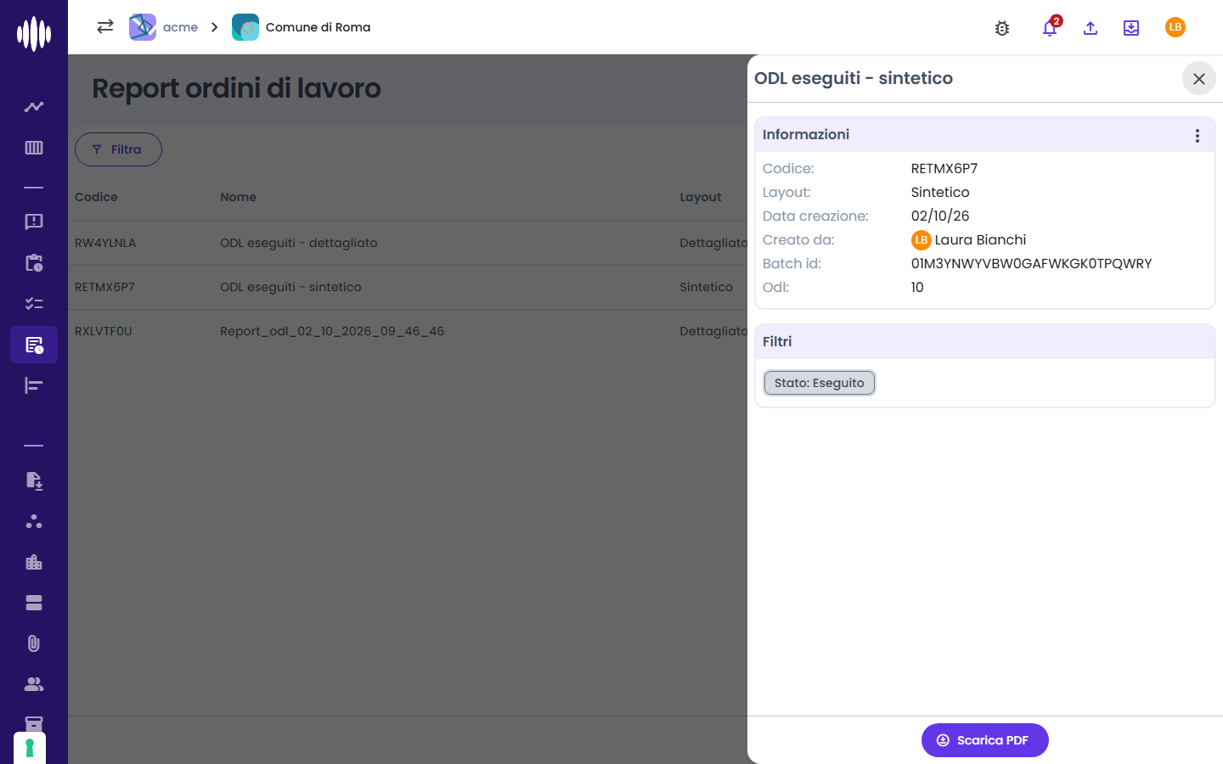Open the feedback message icon in sidebar
1223x764 pixels.
click(34, 222)
